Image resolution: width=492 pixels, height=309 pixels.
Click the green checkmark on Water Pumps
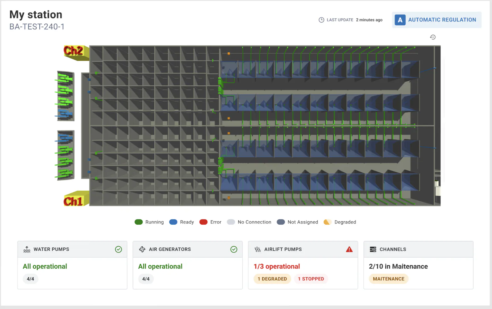pyautogui.click(x=118, y=249)
